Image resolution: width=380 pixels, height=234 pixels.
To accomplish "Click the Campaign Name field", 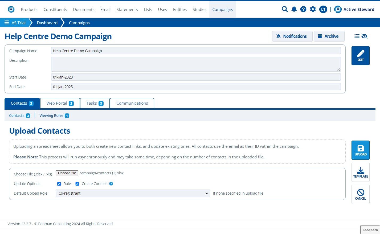I will point(196,51).
